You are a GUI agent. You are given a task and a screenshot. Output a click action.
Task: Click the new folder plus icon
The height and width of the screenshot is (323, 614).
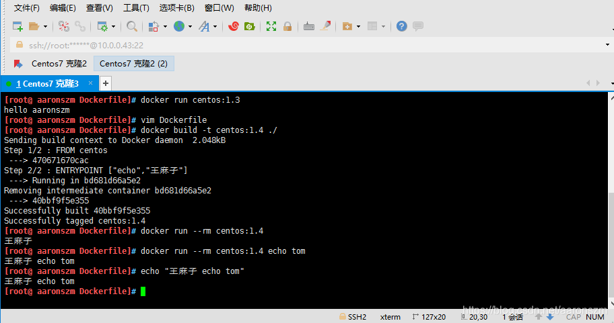click(x=347, y=26)
